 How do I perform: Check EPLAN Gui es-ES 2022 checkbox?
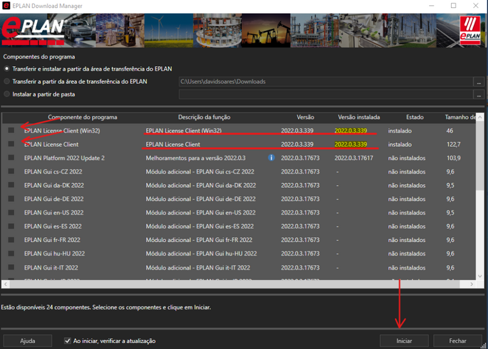11,226
